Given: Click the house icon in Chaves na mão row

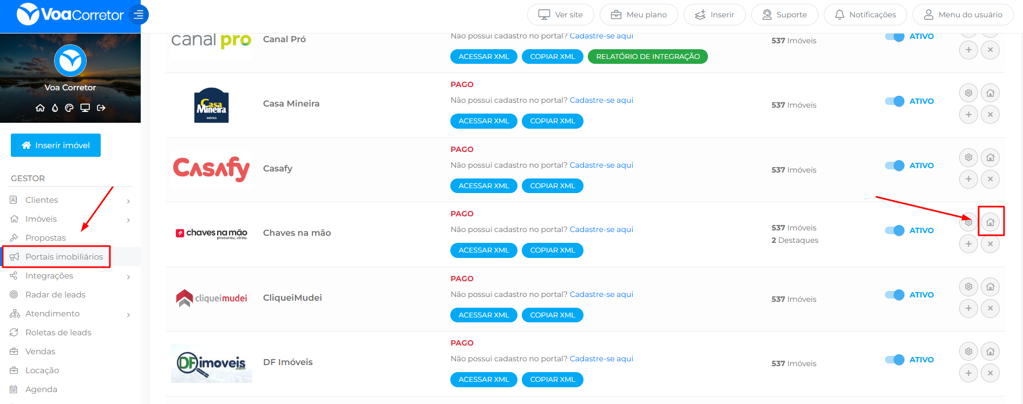Looking at the screenshot, I should coord(990,222).
